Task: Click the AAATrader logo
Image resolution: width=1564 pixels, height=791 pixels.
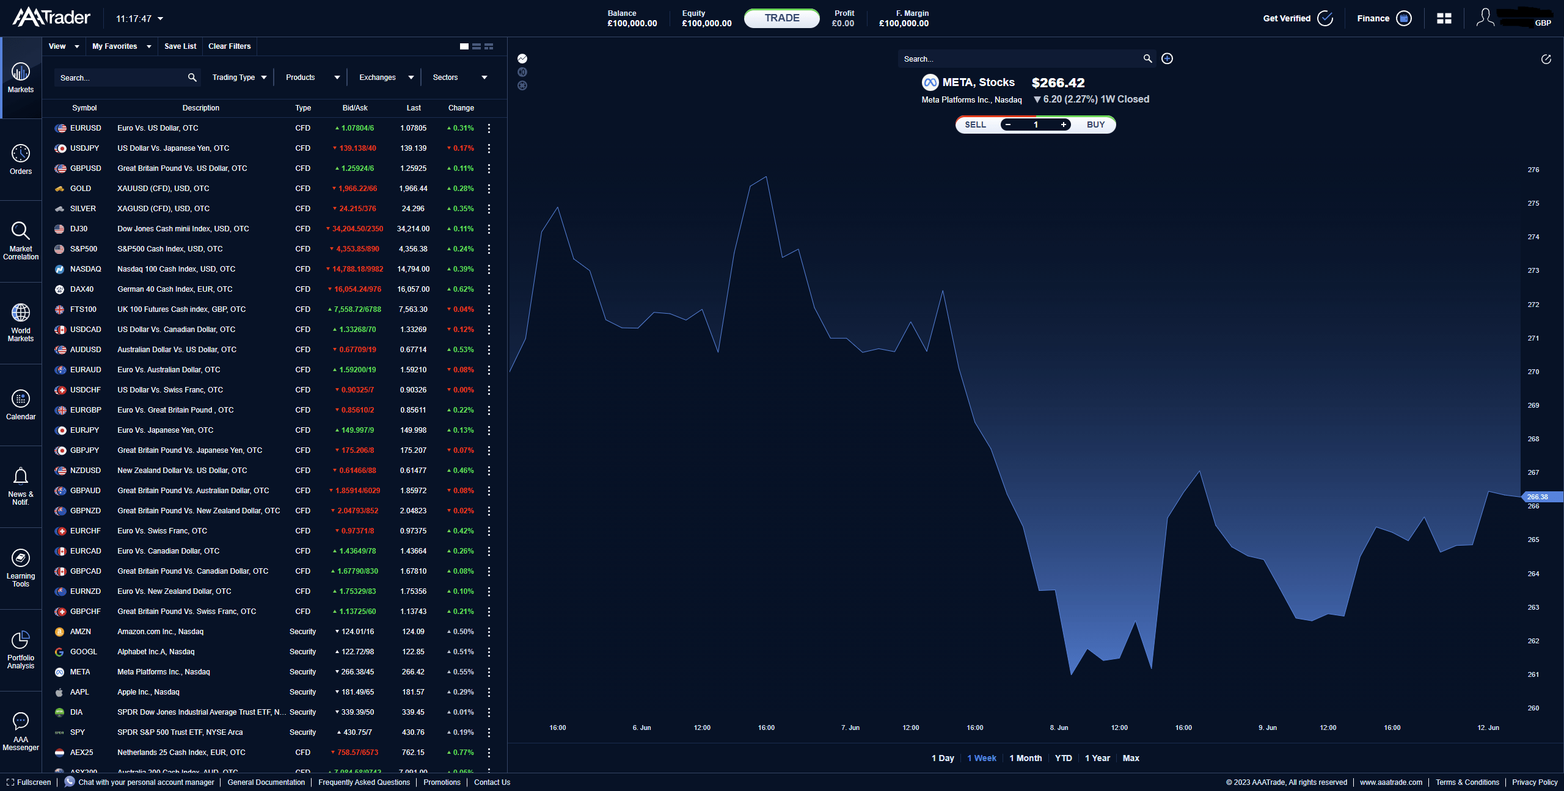Action: [51, 17]
